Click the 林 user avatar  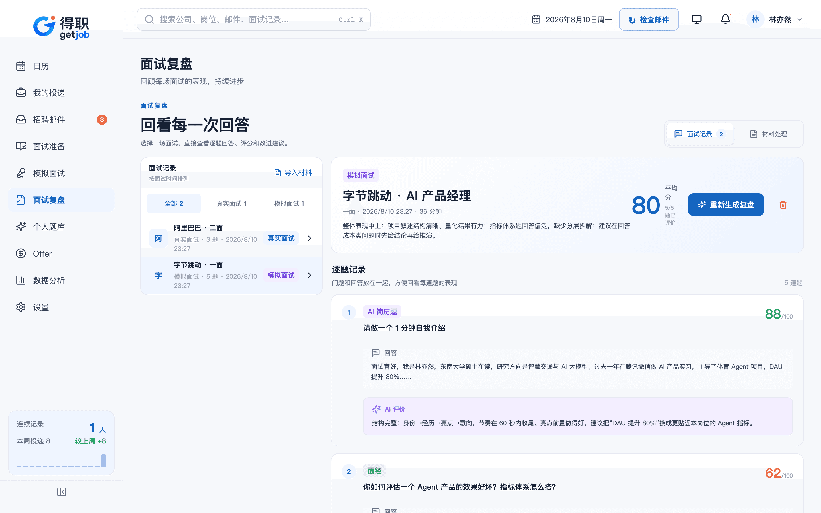click(x=755, y=19)
